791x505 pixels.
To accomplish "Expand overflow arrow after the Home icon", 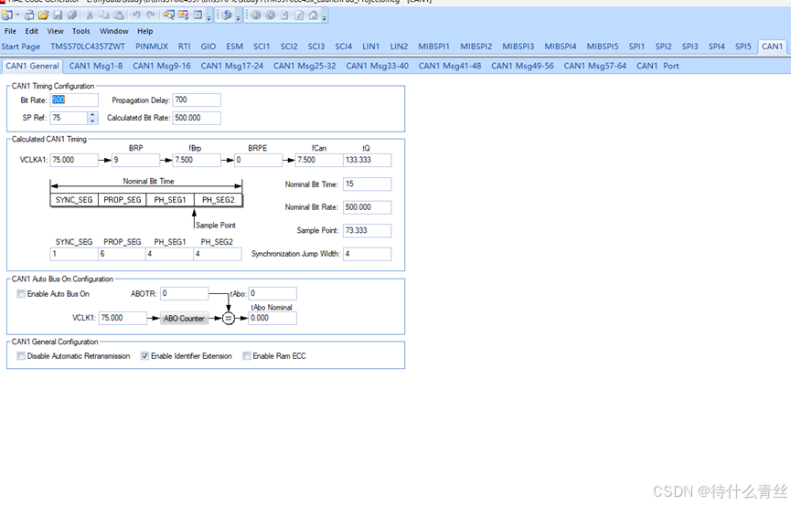I will pos(325,18).
